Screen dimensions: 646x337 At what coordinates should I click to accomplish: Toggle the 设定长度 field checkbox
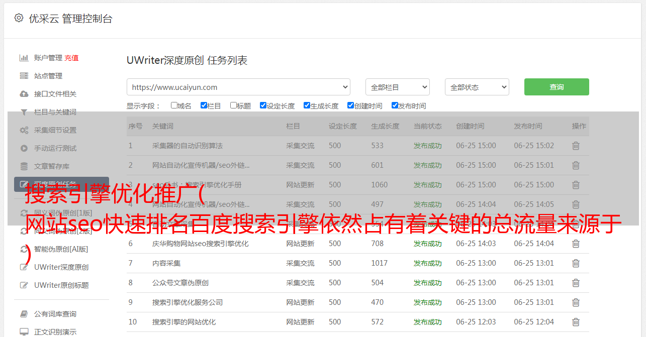[263, 105]
